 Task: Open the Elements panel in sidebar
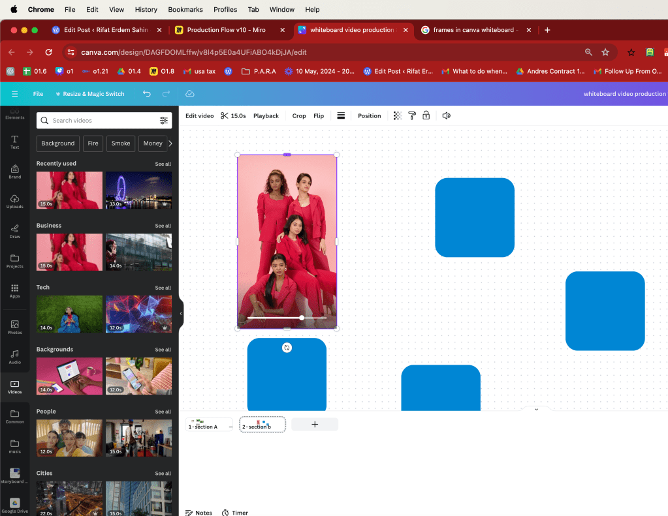[14, 114]
